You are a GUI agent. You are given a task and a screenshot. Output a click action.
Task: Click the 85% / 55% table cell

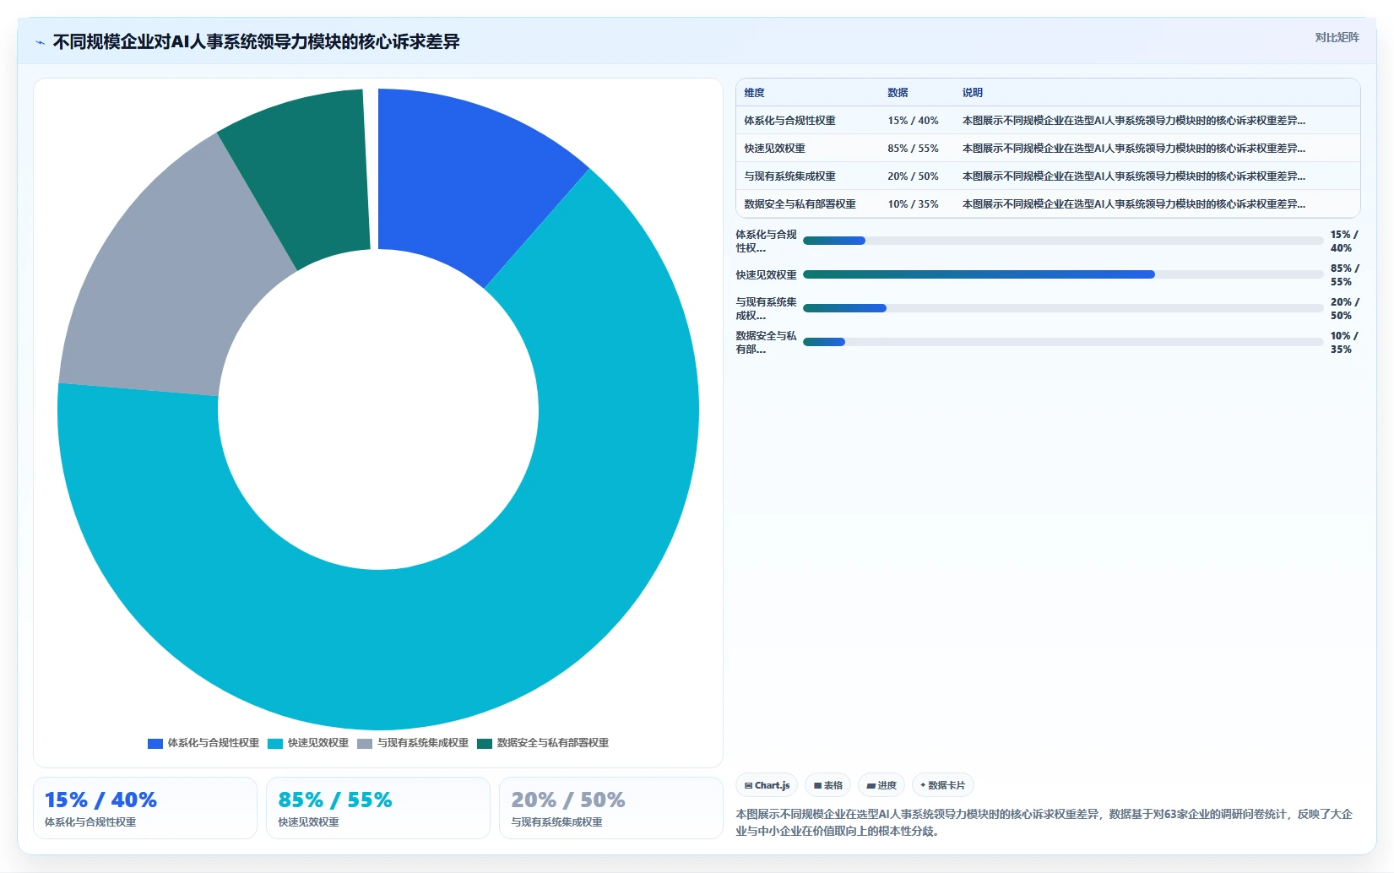pyautogui.click(x=913, y=149)
